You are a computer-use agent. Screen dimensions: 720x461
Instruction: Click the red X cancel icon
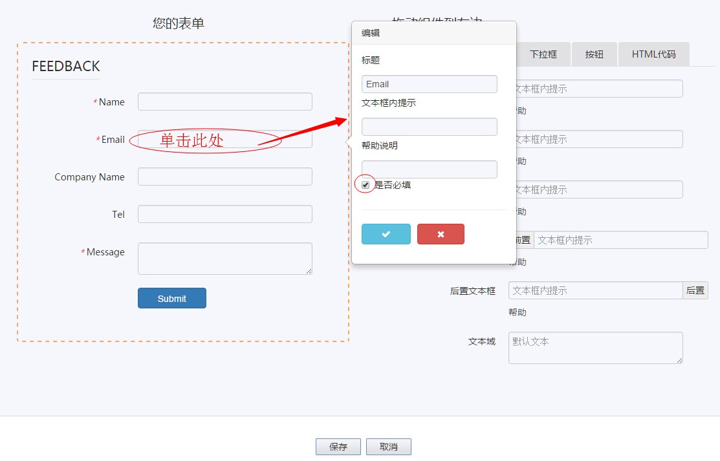[441, 234]
